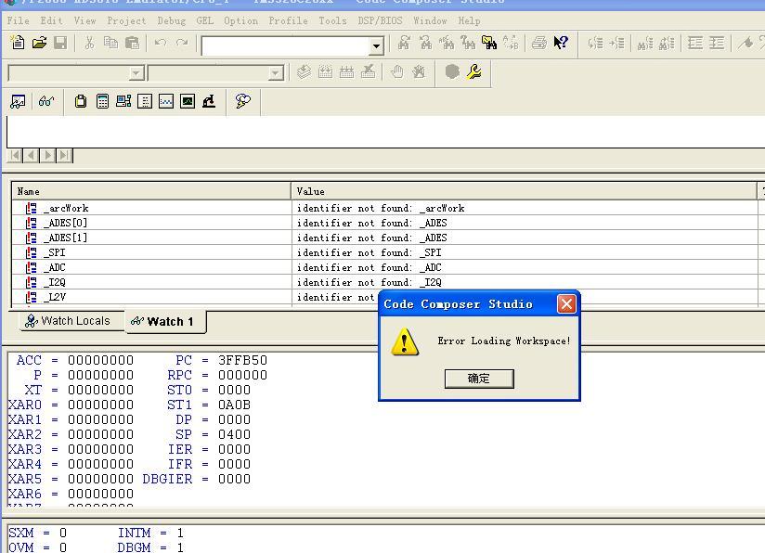This screenshot has width=765, height=553.
Task: Click the Find in Files binoculars-with-folder icon
Action: (x=489, y=43)
